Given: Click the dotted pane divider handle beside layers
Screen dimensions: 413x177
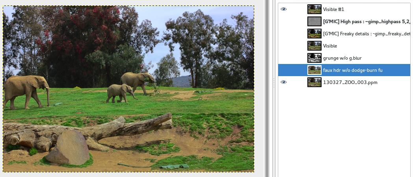Looking at the screenshot, I should [274, 82].
